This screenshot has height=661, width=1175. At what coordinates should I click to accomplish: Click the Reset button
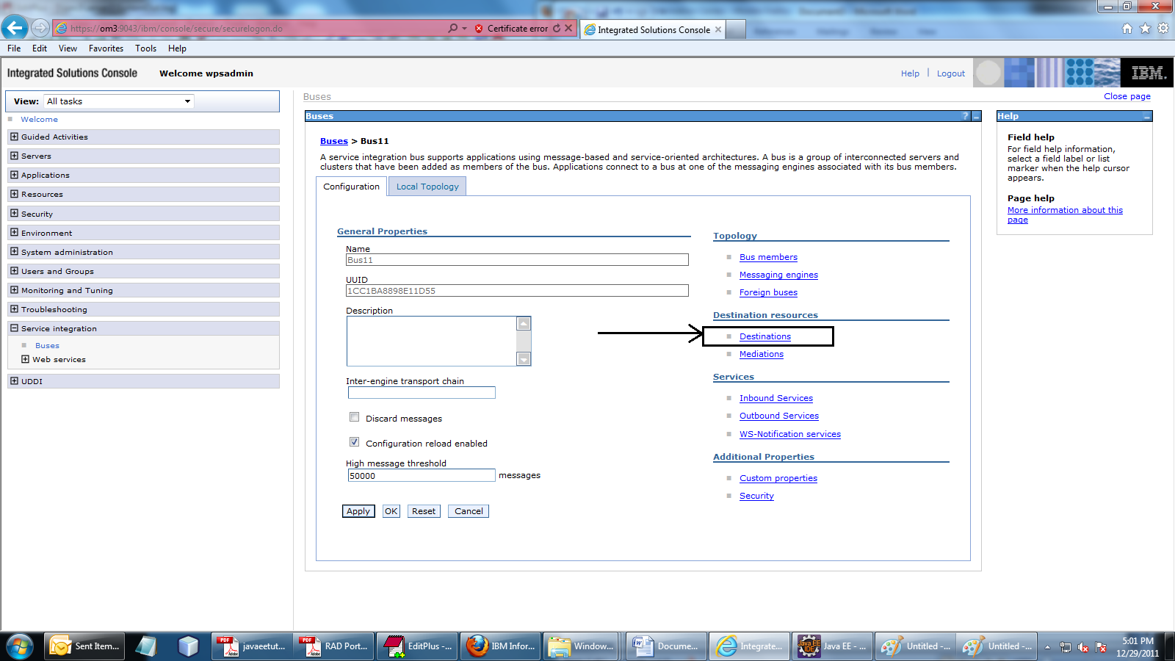click(x=424, y=511)
